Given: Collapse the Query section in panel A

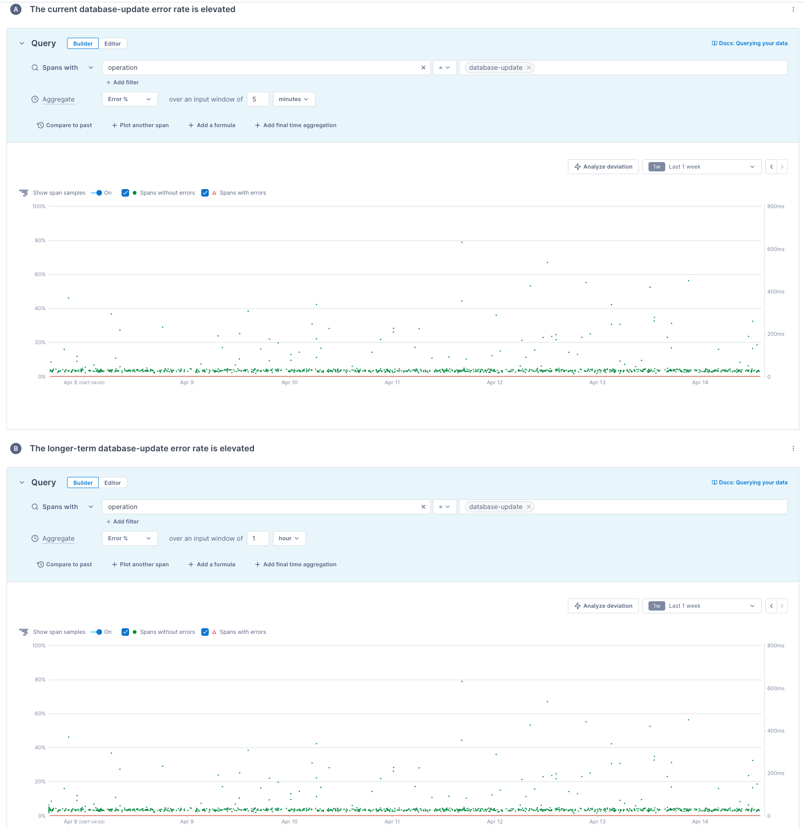Looking at the screenshot, I should tap(22, 43).
